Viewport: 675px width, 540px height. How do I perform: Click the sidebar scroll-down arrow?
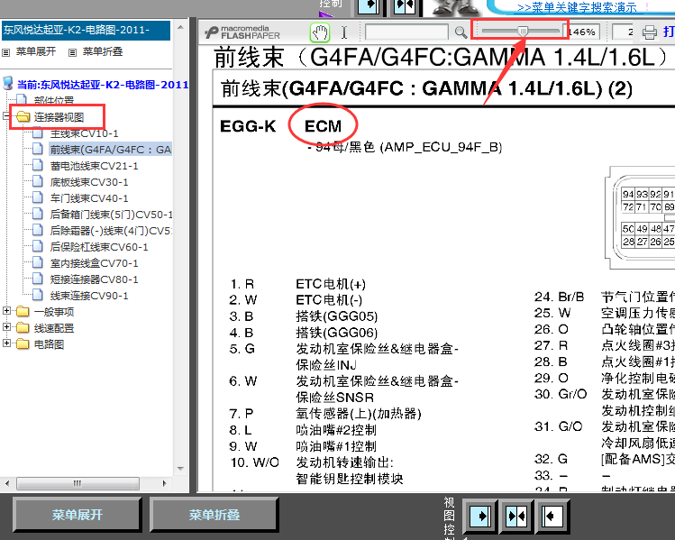[181, 469]
